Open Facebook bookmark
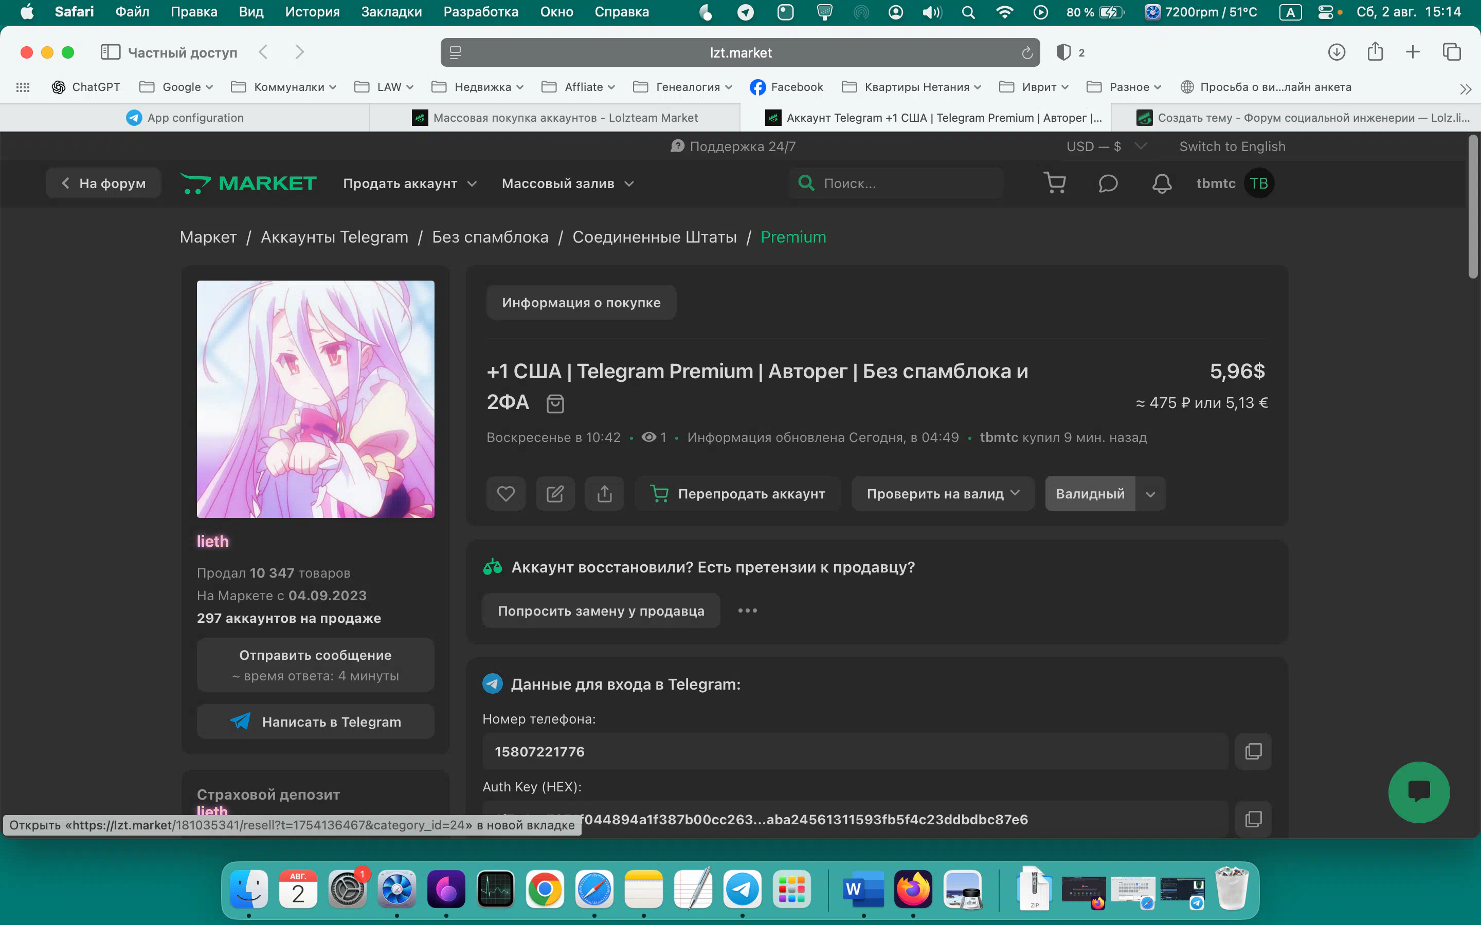 [x=786, y=87]
